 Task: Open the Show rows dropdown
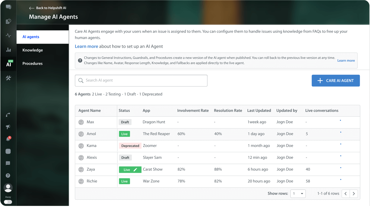(298, 194)
